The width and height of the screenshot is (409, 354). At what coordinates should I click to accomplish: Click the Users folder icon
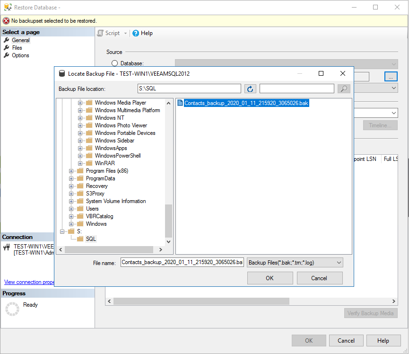[x=80, y=209]
